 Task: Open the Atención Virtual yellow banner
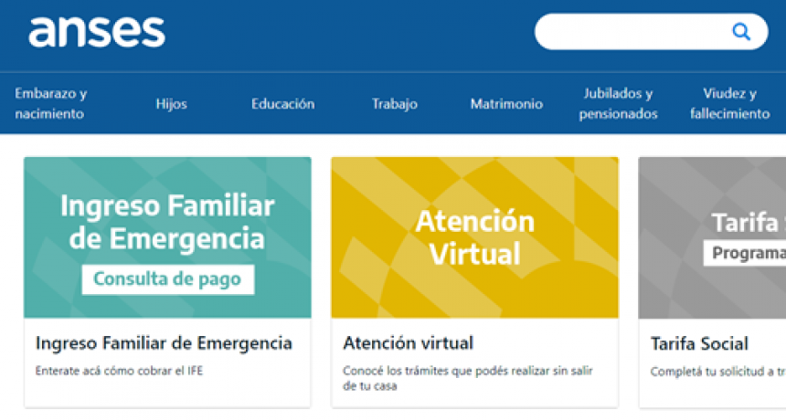[474, 237]
